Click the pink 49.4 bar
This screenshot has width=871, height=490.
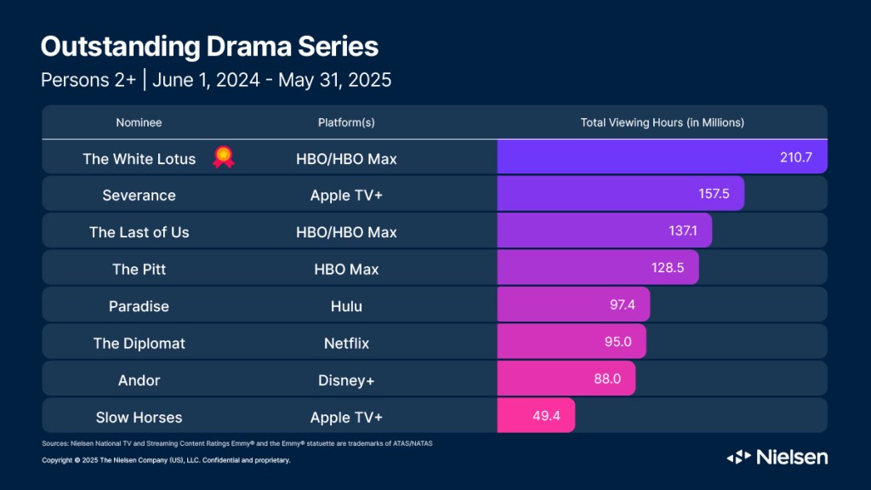(536, 417)
